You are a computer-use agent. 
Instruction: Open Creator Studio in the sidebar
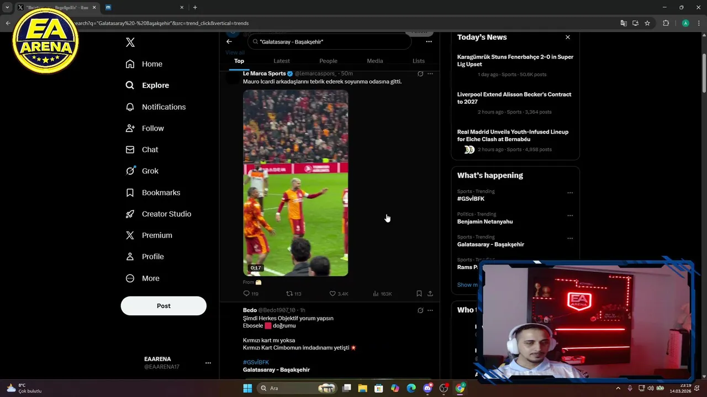159,214
